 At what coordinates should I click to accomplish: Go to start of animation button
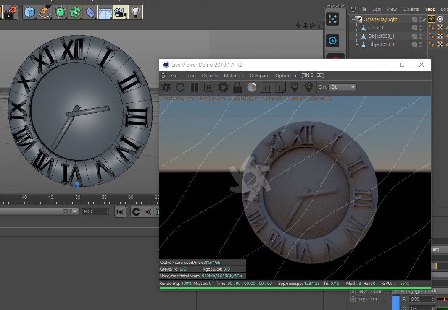(120, 212)
